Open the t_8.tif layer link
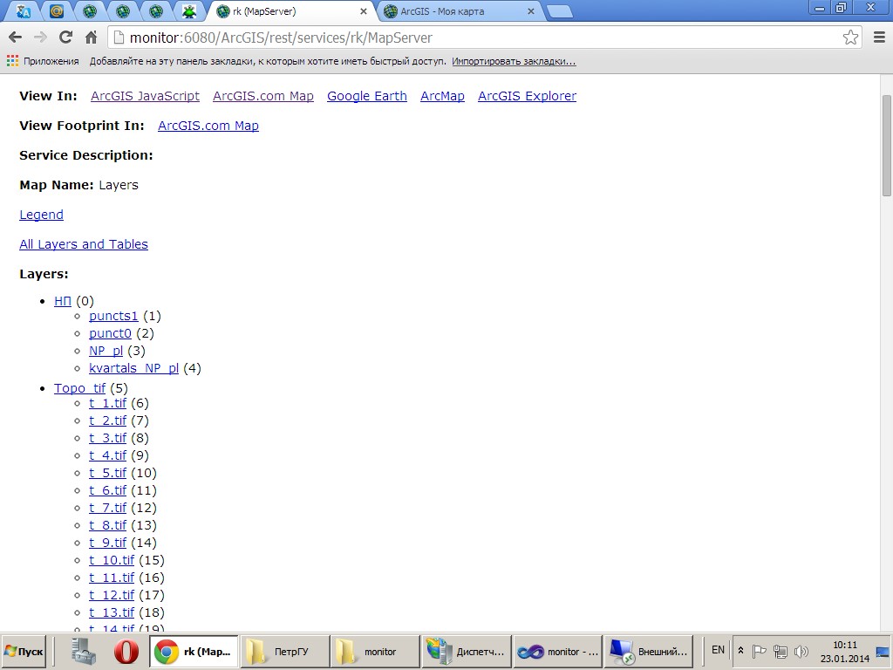The height and width of the screenshot is (670, 893). 107,525
